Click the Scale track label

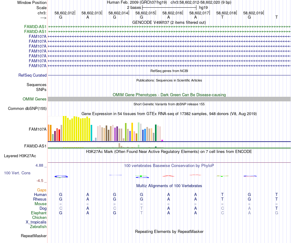click(x=41, y=8)
